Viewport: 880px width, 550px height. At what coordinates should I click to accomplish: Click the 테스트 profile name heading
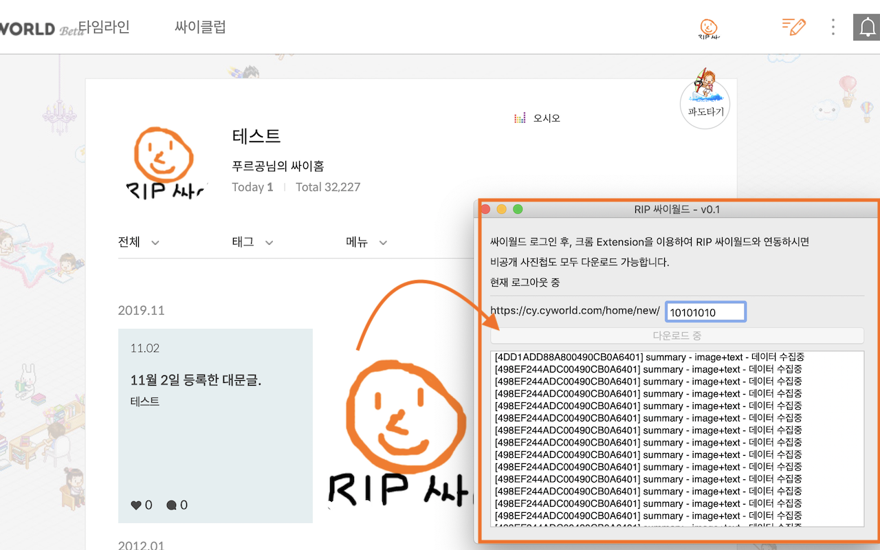[x=256, y=136]
